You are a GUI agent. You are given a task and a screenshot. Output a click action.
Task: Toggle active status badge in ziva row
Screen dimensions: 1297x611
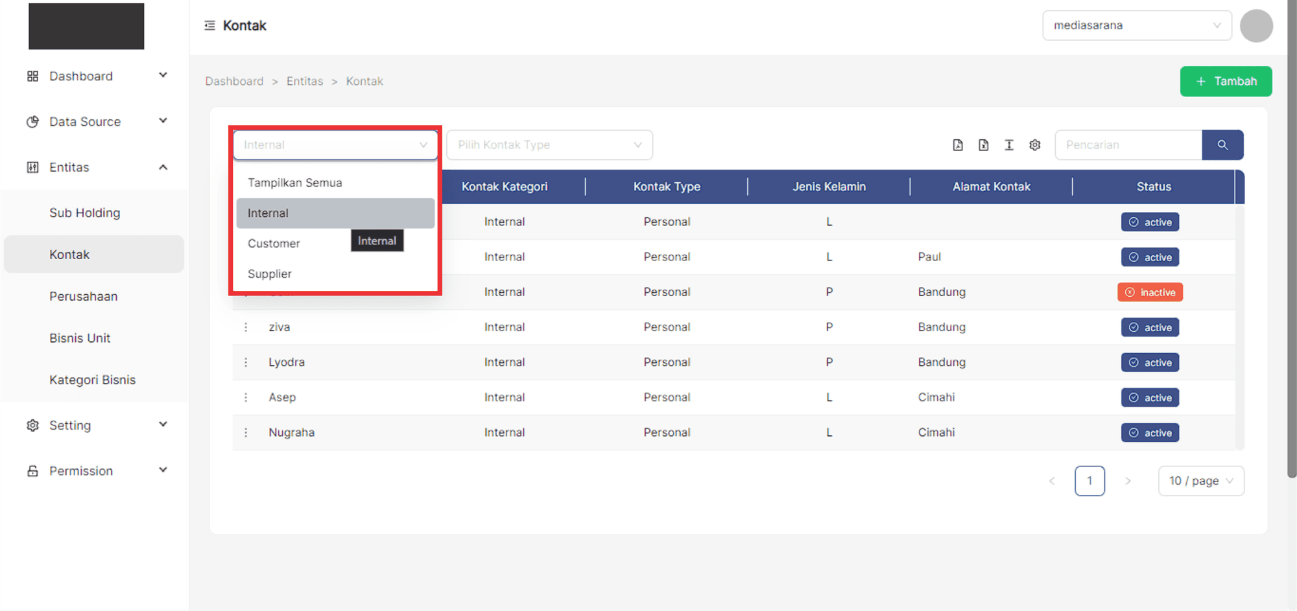[x=1150, y=327]
